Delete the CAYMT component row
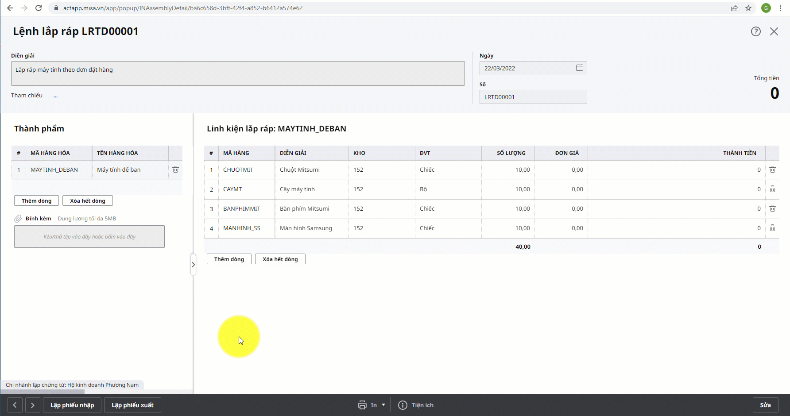The image size is (790, 416). click(773, 189)
